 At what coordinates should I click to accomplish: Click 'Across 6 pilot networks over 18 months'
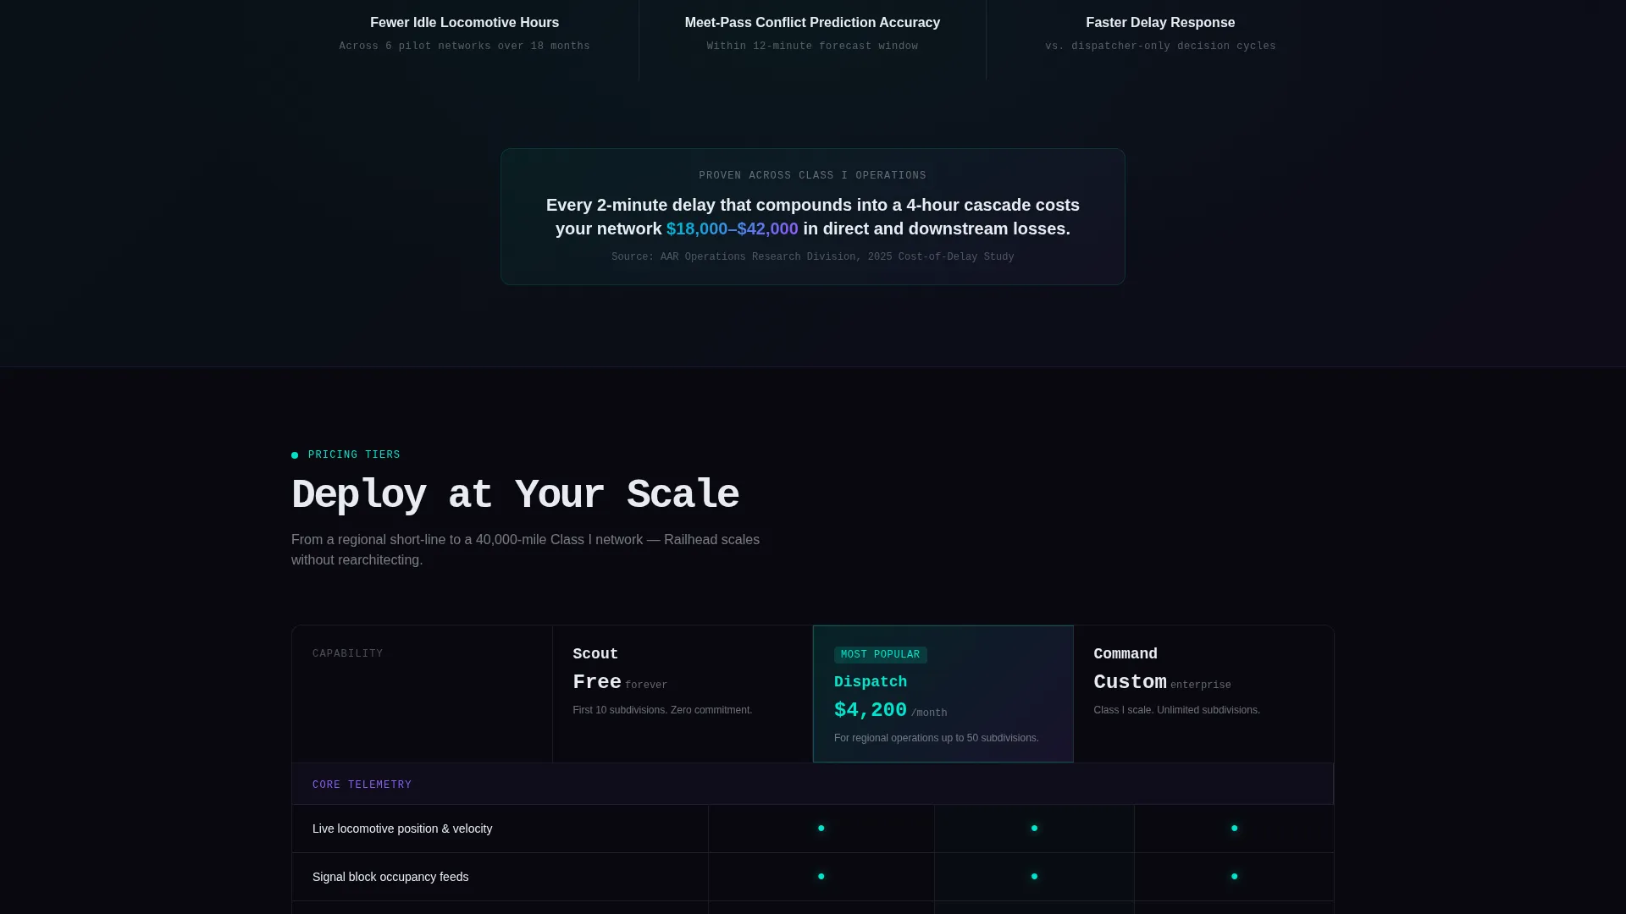point(464,47)
